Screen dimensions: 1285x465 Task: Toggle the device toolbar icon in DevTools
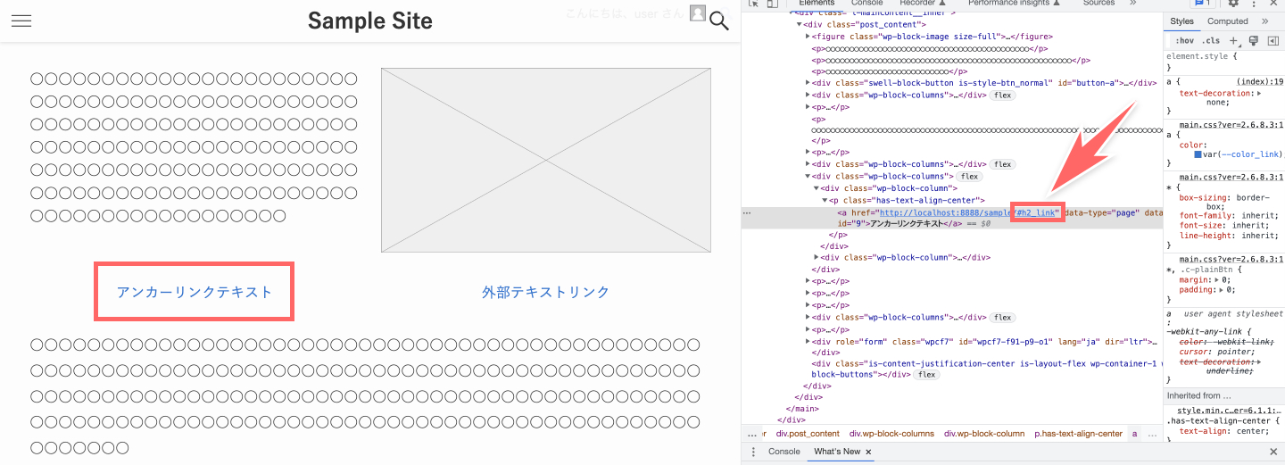(x=772, y=4)
